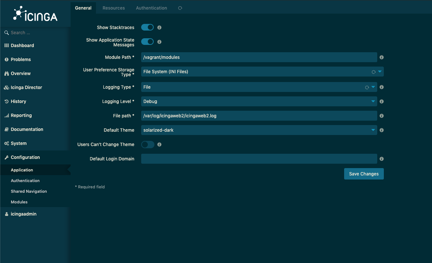The width and height of the screenshot is (432, 263).
Task: Switch to the General tab
Action: click(x=83, y=8)
